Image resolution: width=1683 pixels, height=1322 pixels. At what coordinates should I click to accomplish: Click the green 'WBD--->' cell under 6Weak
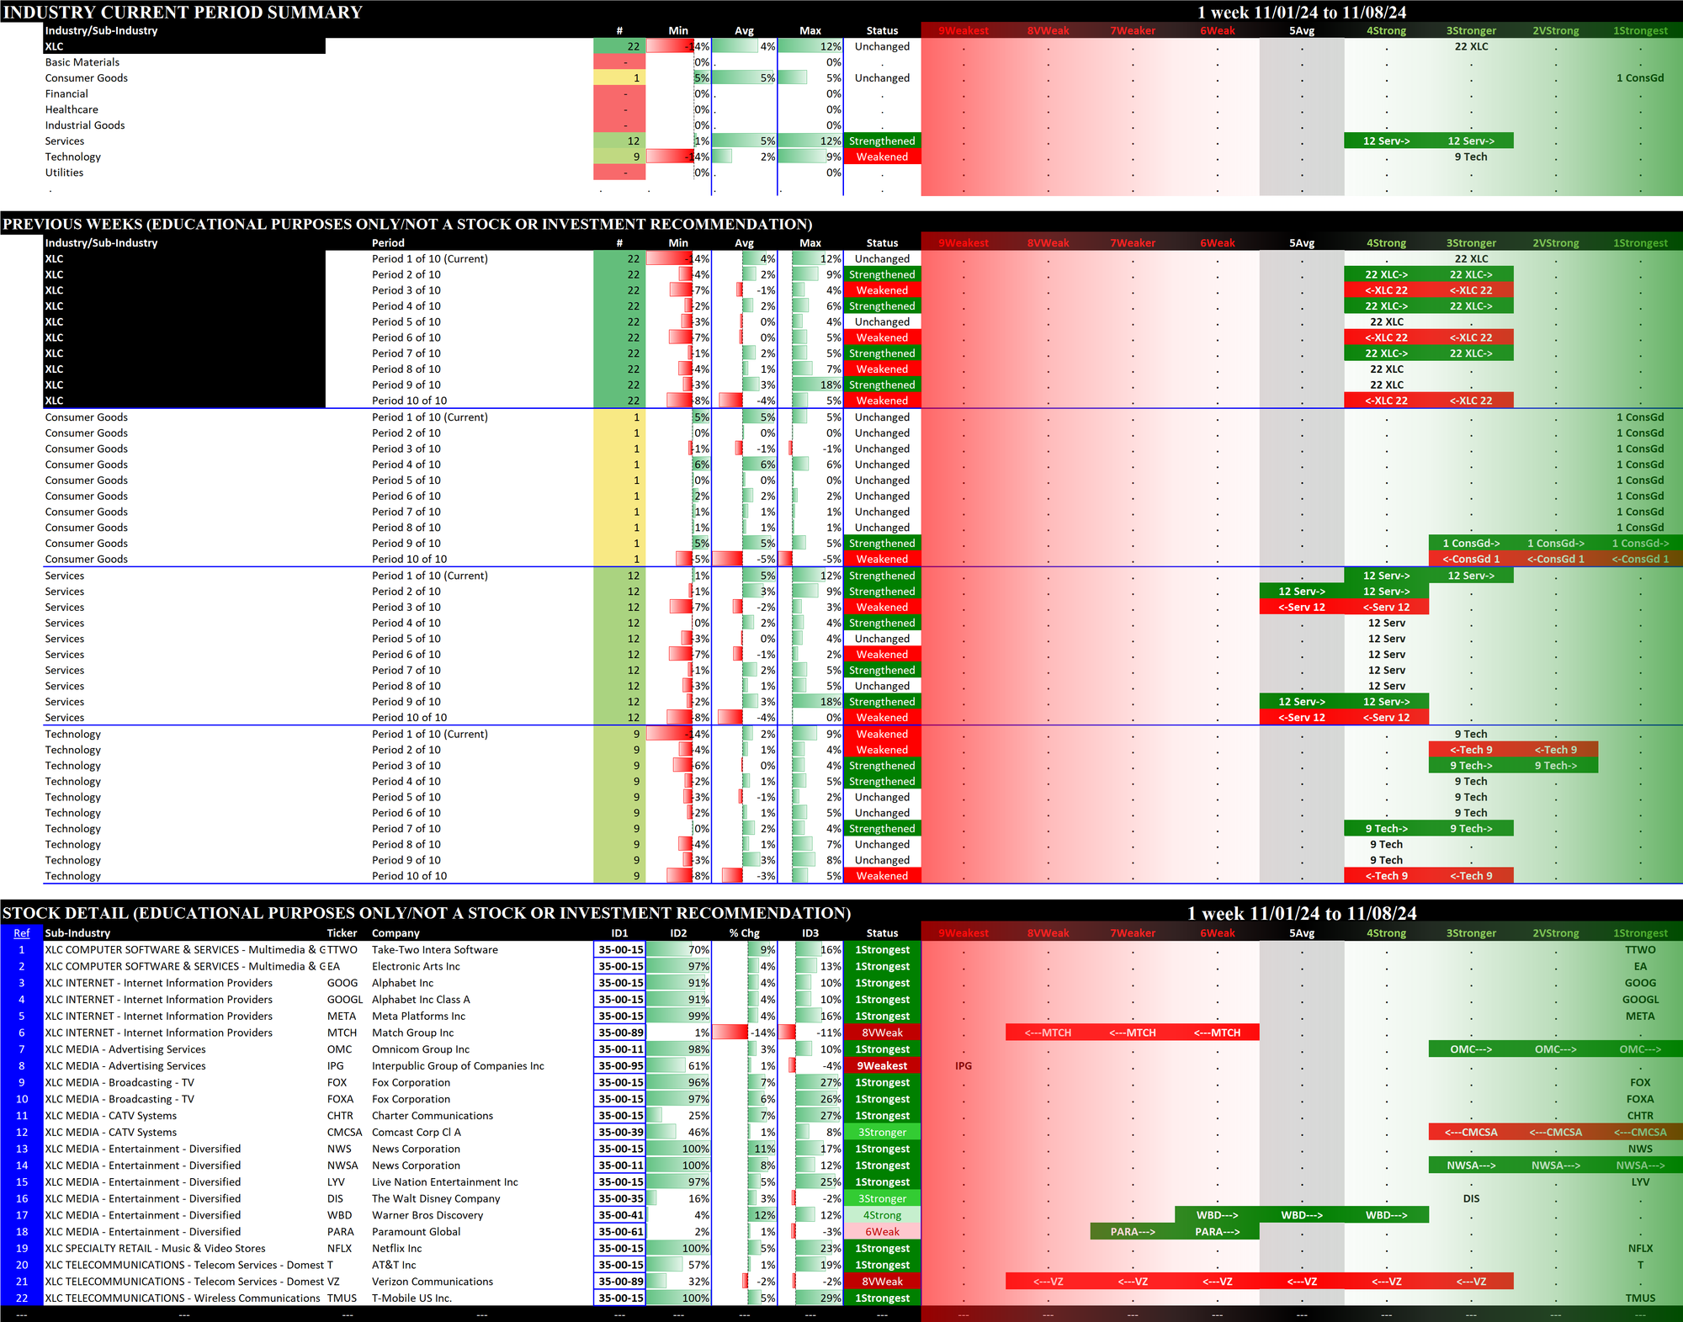[x=1217, y=1215]
